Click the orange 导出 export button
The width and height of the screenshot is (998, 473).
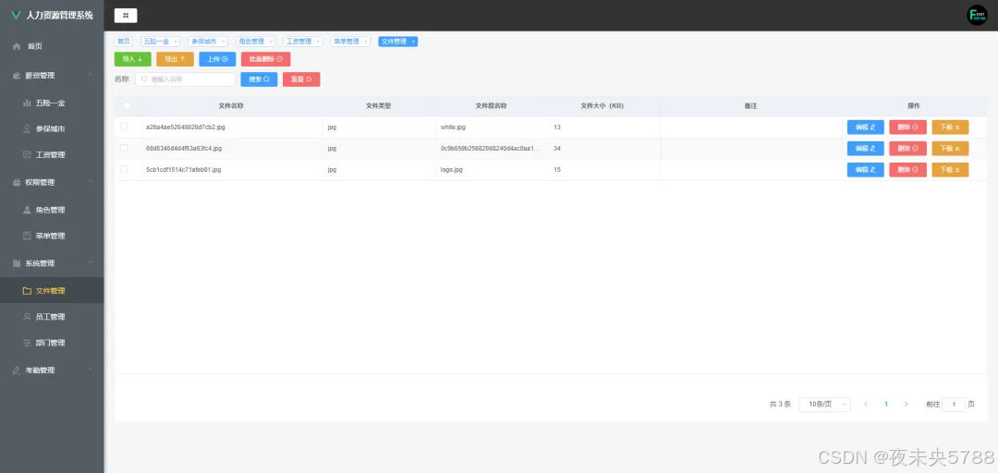tap(175, 59)
